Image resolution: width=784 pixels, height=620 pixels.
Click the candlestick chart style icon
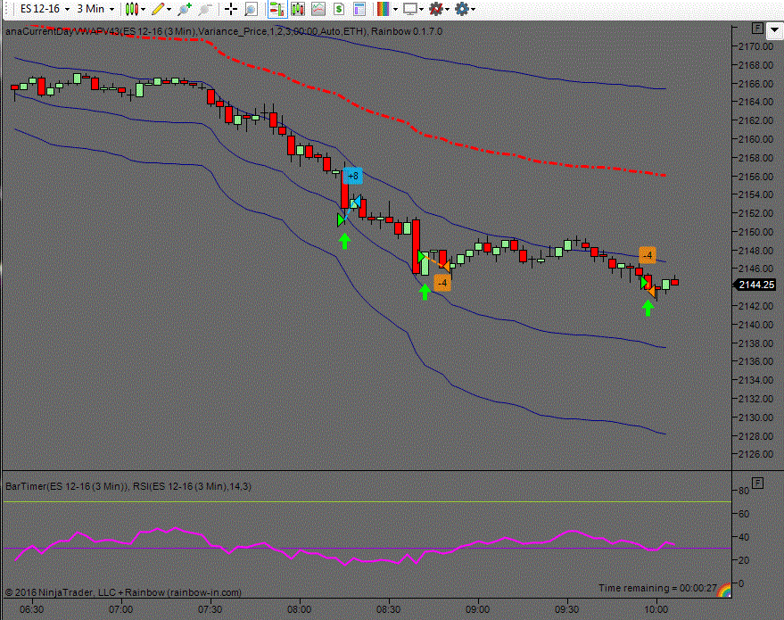pos(131,9)
